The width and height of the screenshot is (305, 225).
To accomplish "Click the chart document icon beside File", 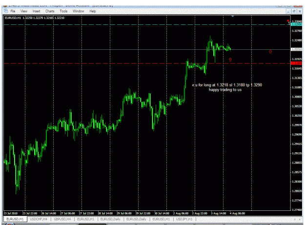I will click(6, 11).
